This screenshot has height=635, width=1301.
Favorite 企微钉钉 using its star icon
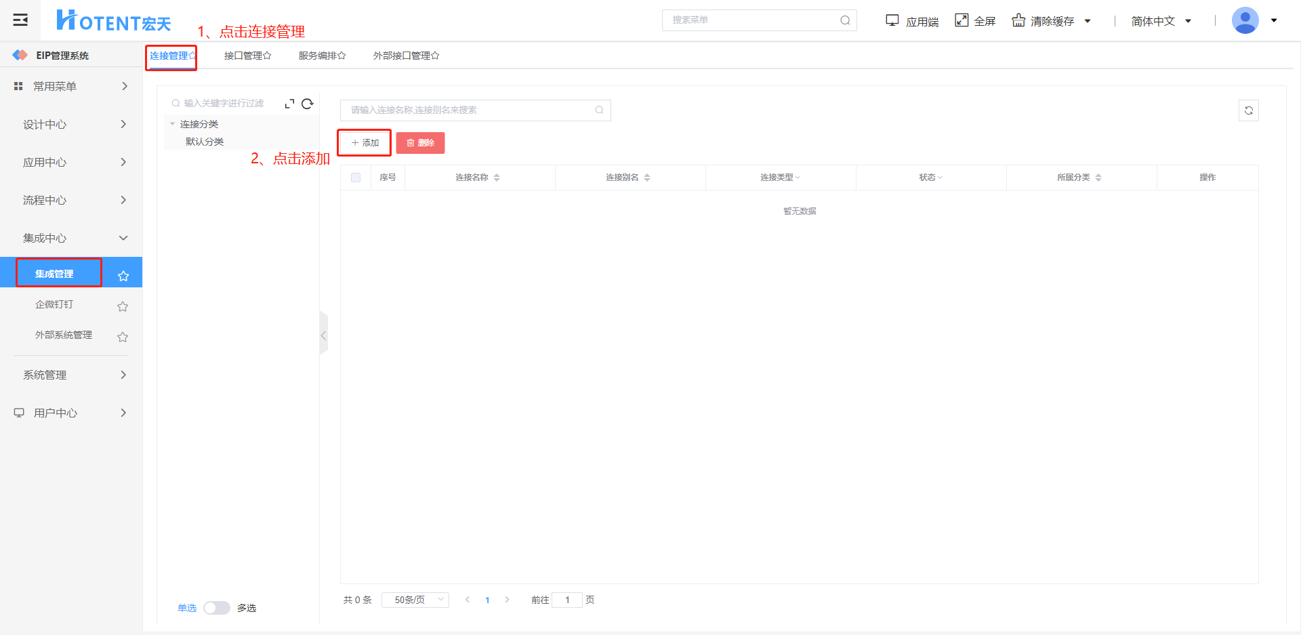click(123, 306)
